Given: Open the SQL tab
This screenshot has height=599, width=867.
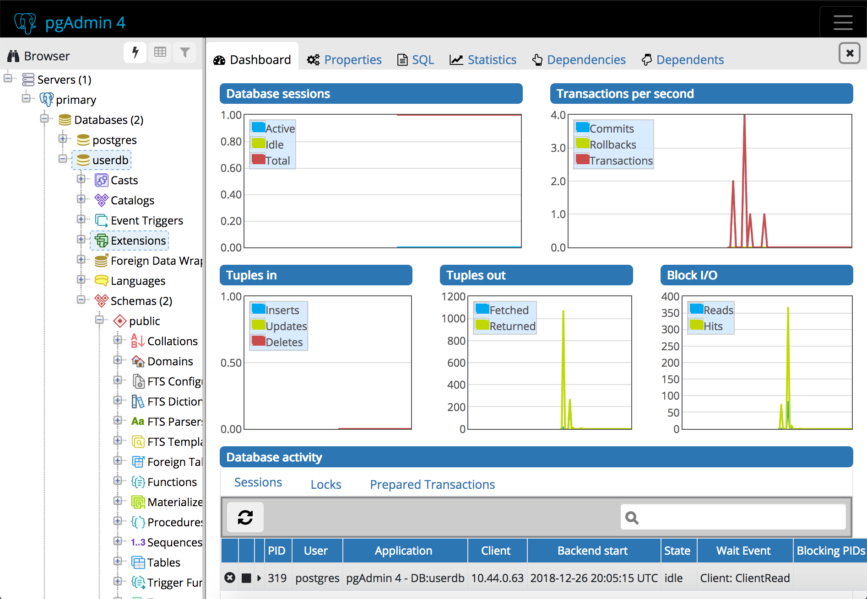Looking at the screenshot, I should 416,60.
